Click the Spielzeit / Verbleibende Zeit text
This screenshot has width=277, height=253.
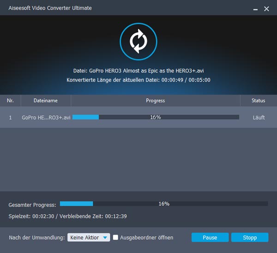point(68,216)
